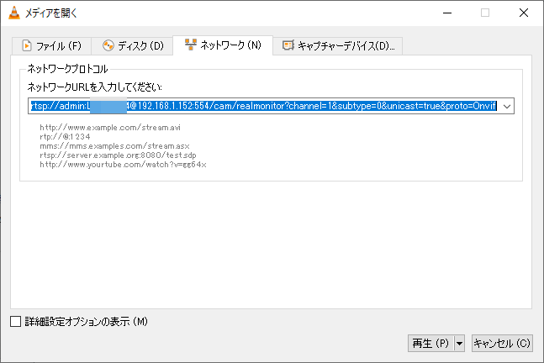The width and height of the screenshot is (544, 363).
Task: Open the dropdown arrow beside 再生 (P)
Action: pos(459,343)
